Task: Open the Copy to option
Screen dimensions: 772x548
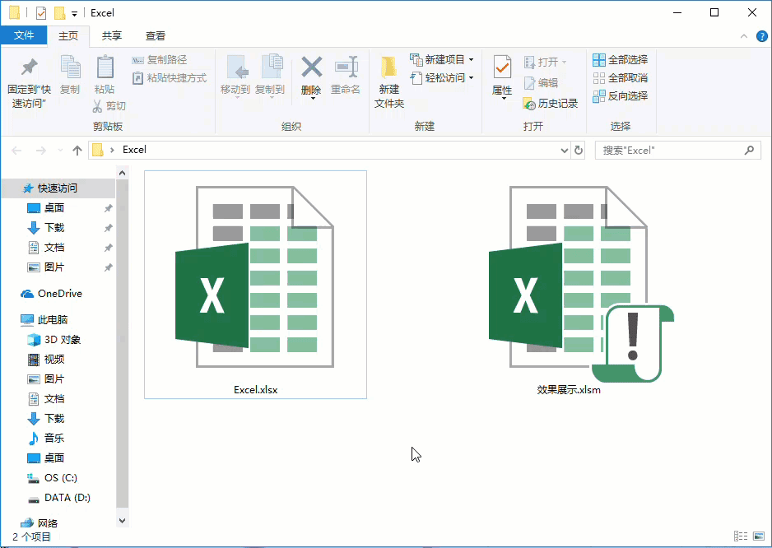Action: coord(270,75)
